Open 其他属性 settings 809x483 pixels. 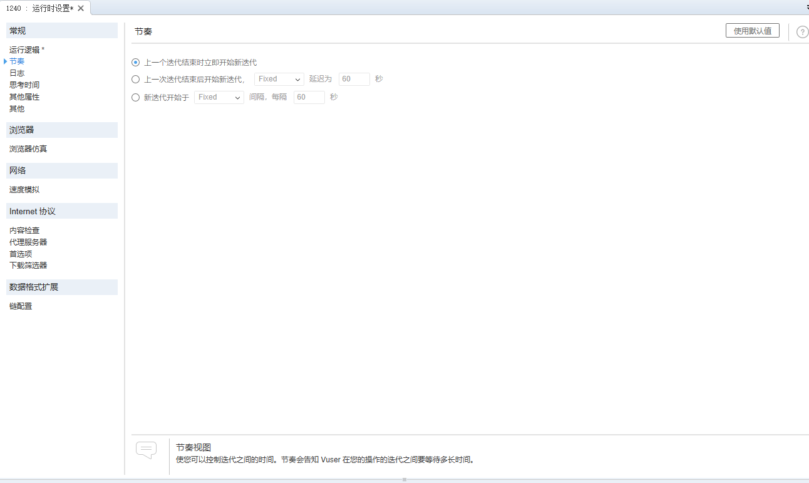click(24, 97)
